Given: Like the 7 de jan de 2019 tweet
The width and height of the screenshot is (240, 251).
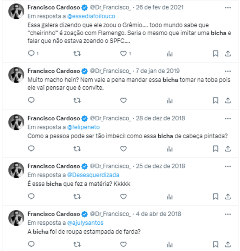Looking at the screenshot, I should pyautogui.click(x=123, y=100).
